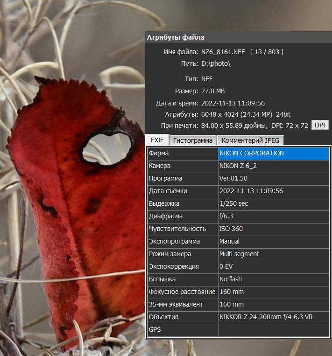Click the Объектив row label
Viewport: 332px width, 356px height.
(x=183, y=317)
